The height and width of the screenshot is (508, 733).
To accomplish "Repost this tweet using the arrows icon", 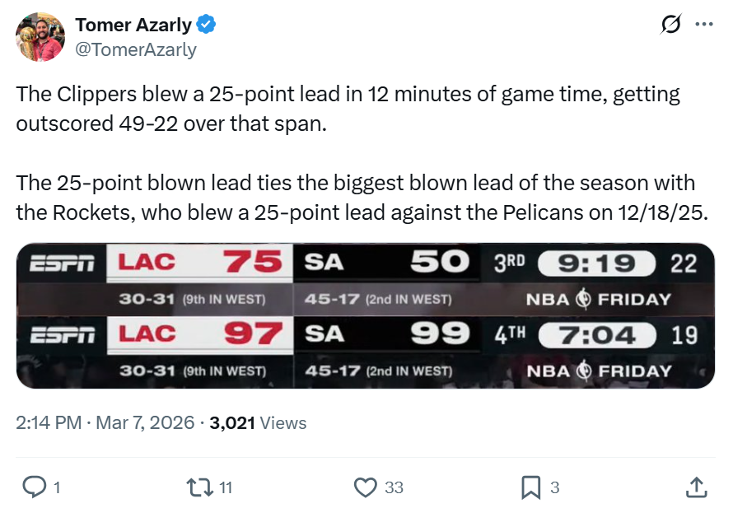I will point(200,487).
